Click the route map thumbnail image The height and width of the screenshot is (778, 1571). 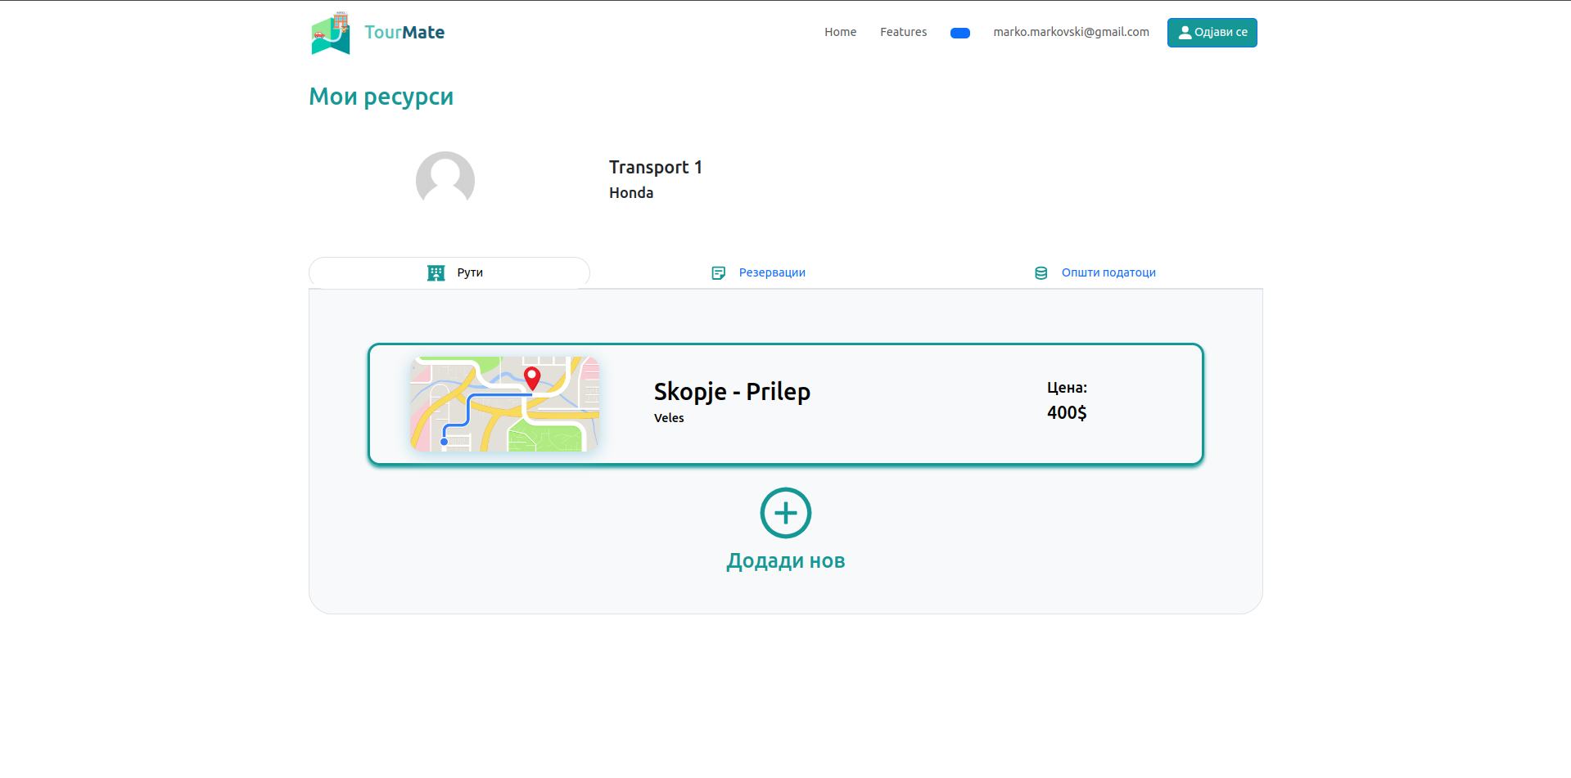tap(504, 403)
